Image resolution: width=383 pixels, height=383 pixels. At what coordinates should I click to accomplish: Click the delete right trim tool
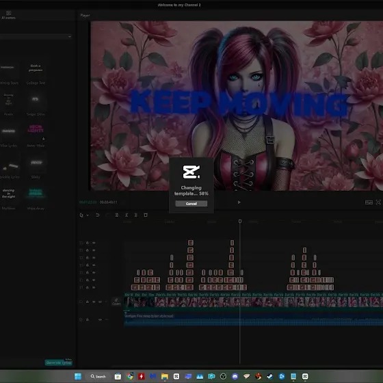[136, 215]
